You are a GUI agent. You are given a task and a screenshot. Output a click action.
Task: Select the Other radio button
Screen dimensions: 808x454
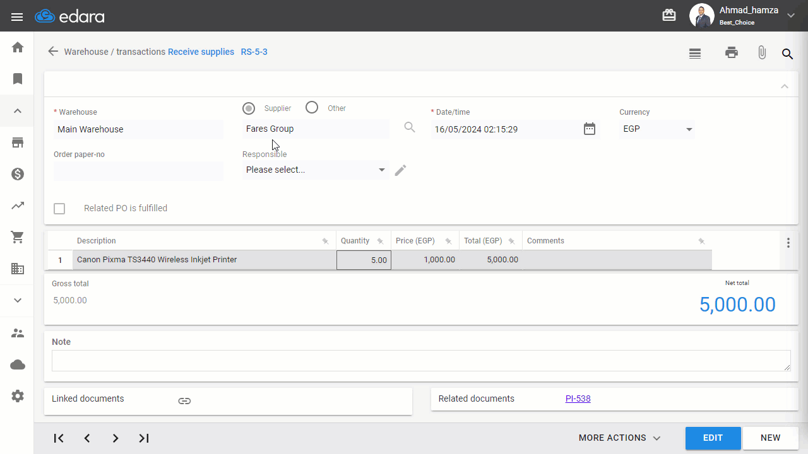pos(312,108)
